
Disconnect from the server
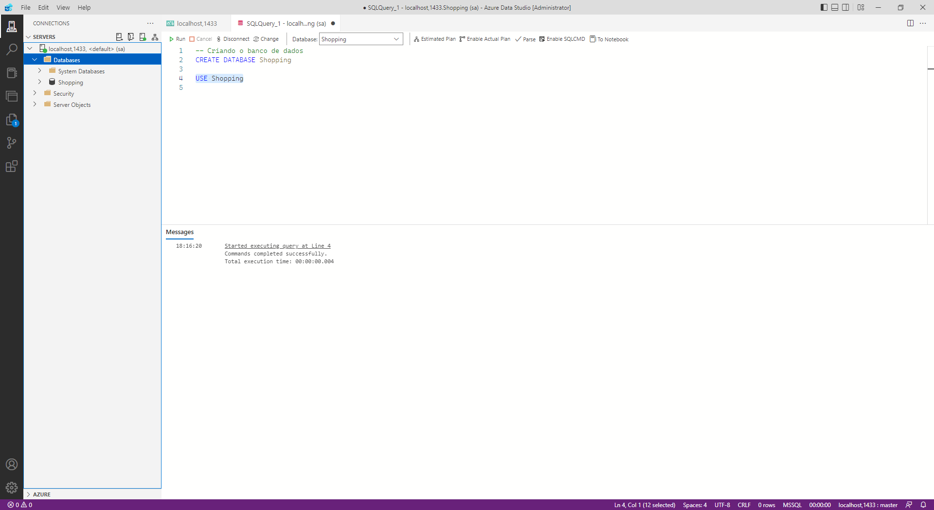233,39
